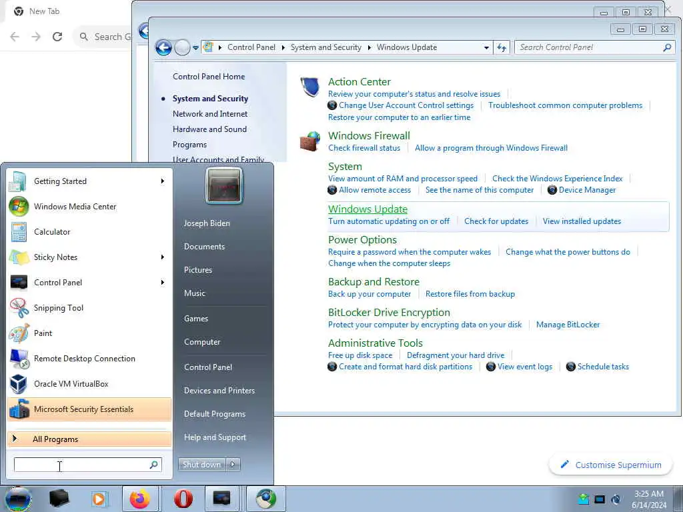Screen dimensions: 683x512
Task: Open Help and Support in Start menu
Action: (x=215, y=437)
